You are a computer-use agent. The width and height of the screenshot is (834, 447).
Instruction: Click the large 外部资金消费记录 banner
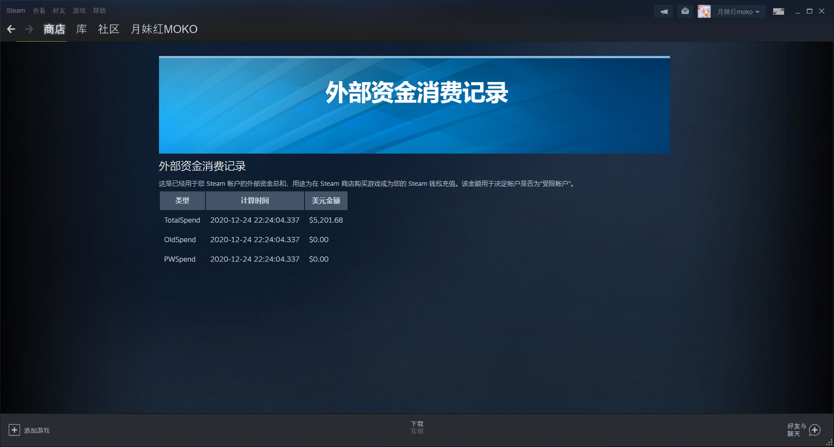414,105
